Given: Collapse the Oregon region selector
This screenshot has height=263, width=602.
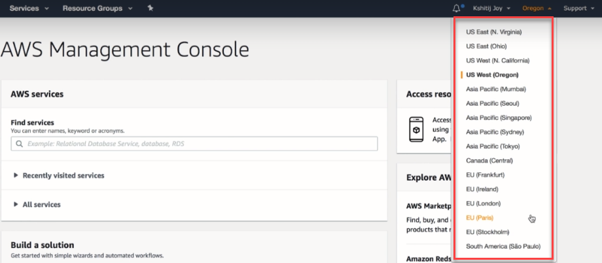Looking at the screenshot, I should (x=537, y=8).
